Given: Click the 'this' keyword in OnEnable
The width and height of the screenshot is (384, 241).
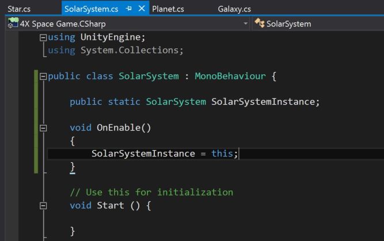Looking at the screenshot, I should [223, 154].
